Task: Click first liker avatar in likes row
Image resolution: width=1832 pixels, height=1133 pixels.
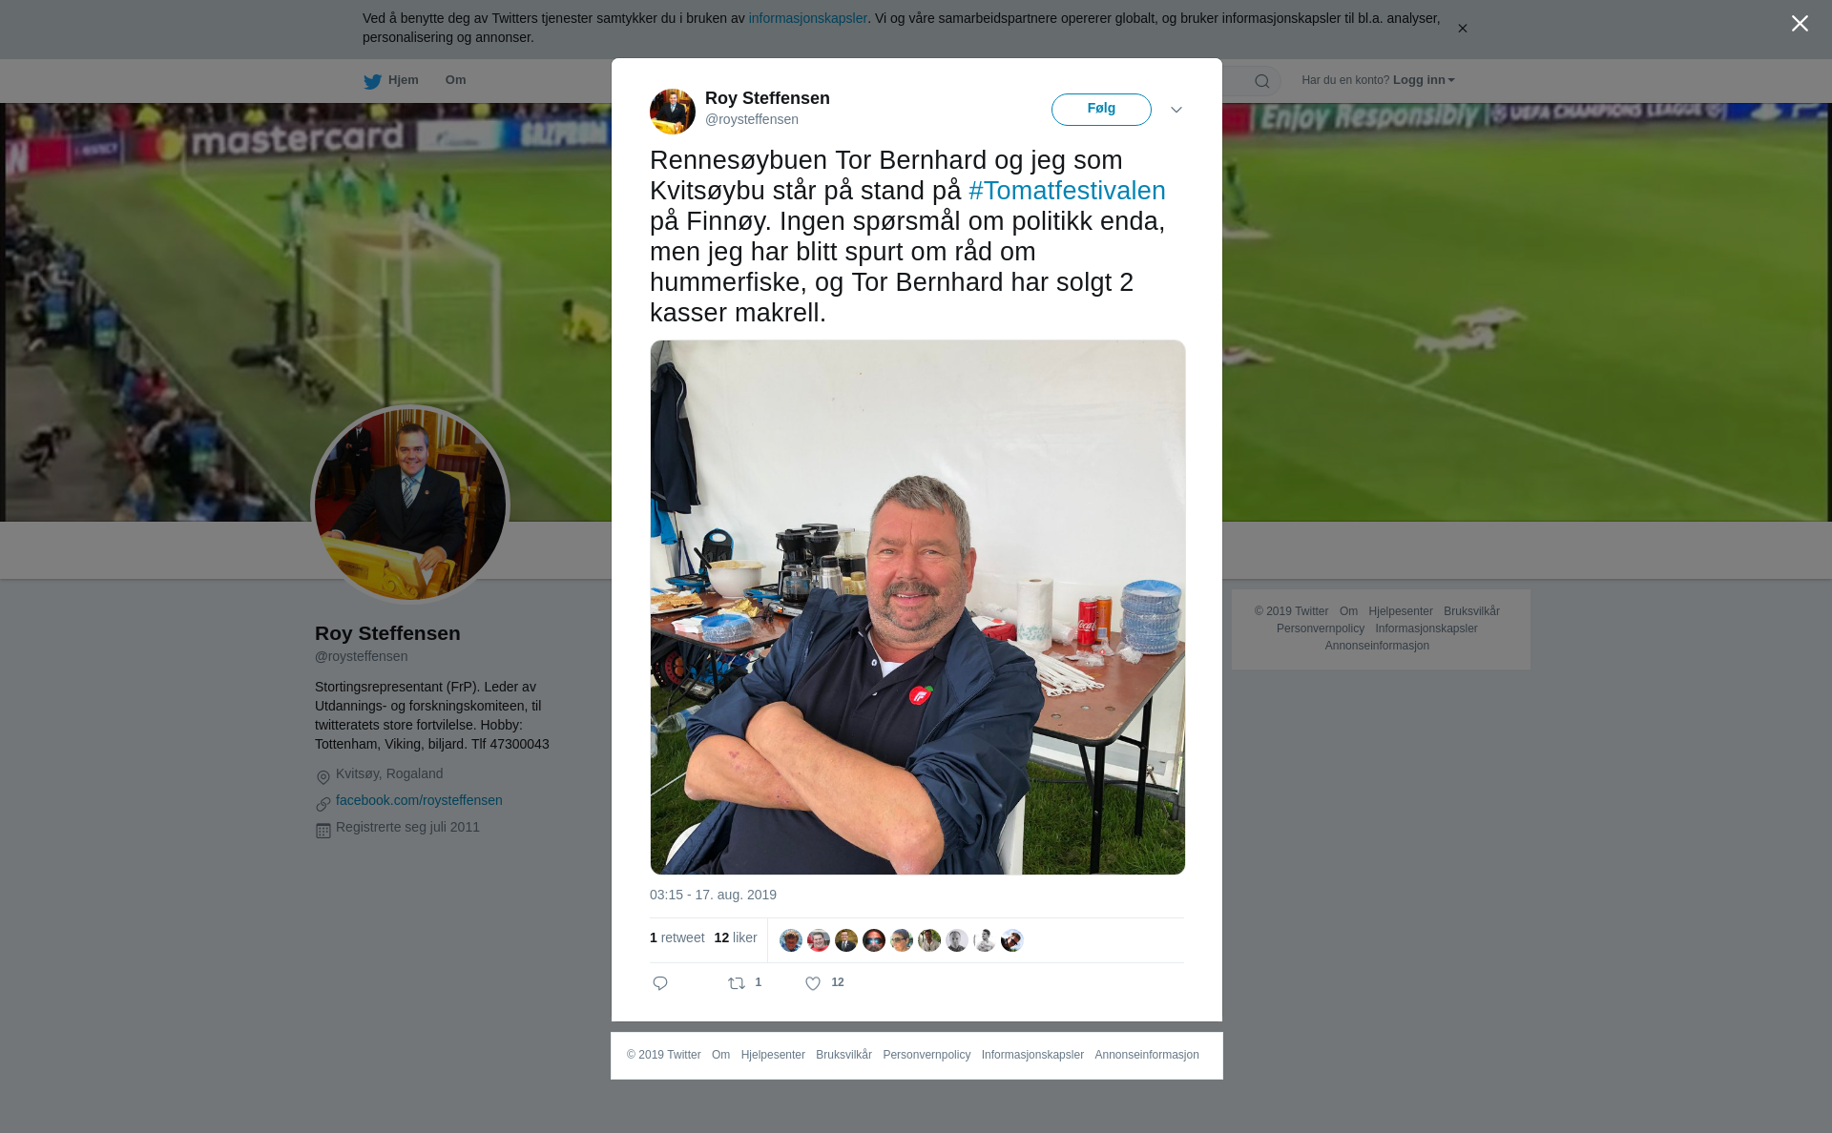Action: (x=791, y=940)
